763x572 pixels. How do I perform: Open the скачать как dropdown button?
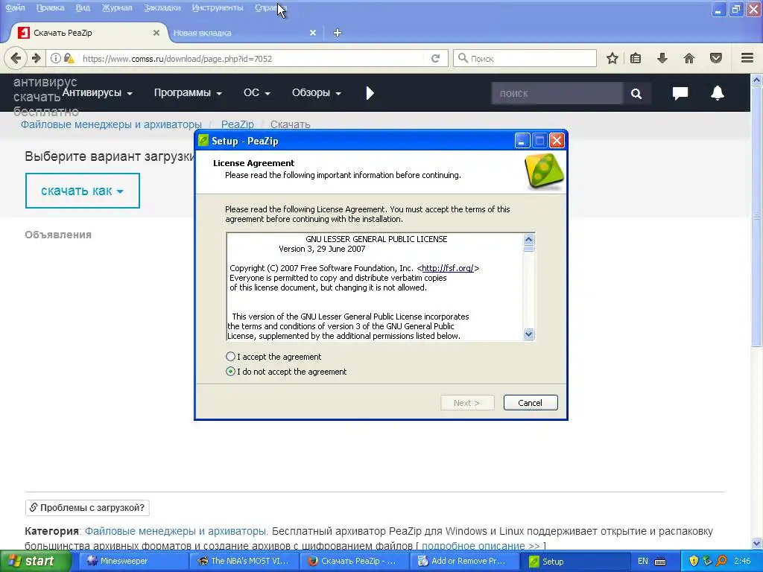(x=82, y=191)
